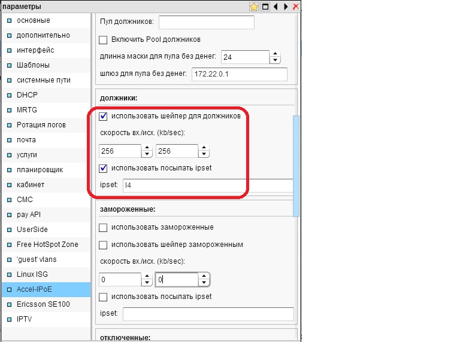Screen dimensions: 460x342
Task: Click the left arrow navigation icon
Action: coord(275,7)
